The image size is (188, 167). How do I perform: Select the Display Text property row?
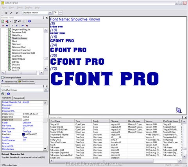coord(22,120)
